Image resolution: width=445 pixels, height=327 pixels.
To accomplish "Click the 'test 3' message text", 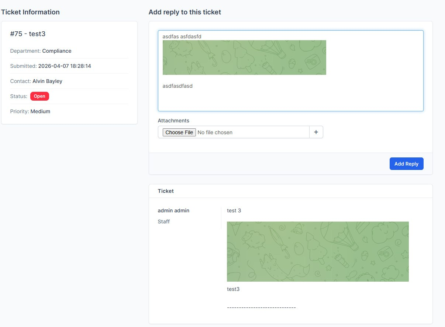I will (234, 211).
